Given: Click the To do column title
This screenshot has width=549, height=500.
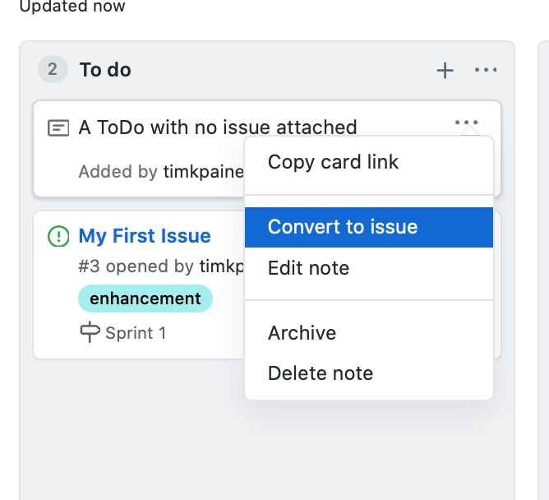Looking at the screenshot, I should click(x=105, y=70).
